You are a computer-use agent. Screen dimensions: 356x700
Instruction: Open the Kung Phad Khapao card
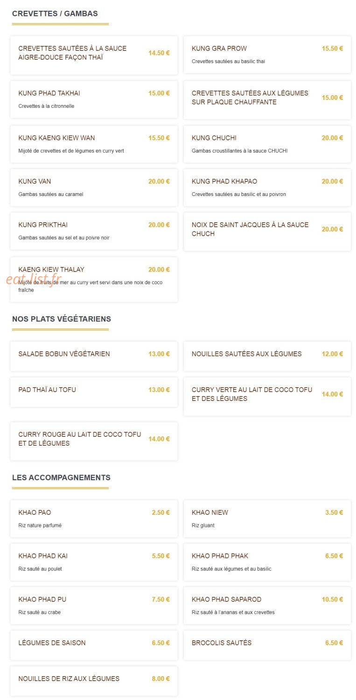tap(267, 188)
